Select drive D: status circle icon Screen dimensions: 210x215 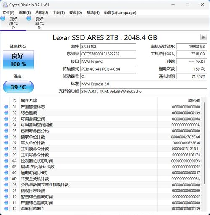29,18
